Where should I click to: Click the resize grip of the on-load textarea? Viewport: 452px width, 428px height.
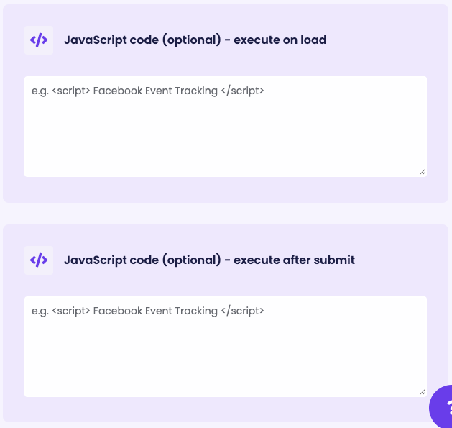coord(422,173)
